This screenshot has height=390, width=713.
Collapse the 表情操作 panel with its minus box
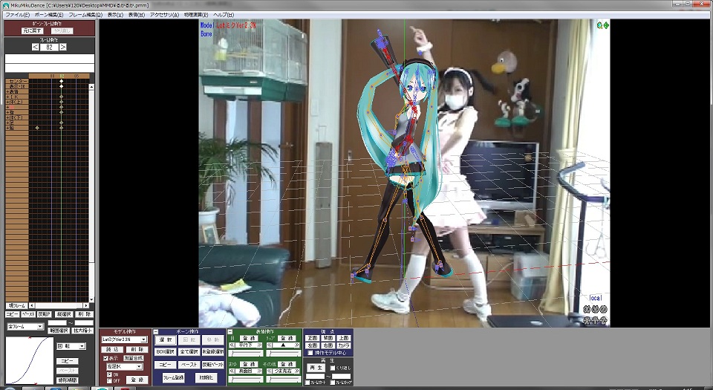coord(229,332)
